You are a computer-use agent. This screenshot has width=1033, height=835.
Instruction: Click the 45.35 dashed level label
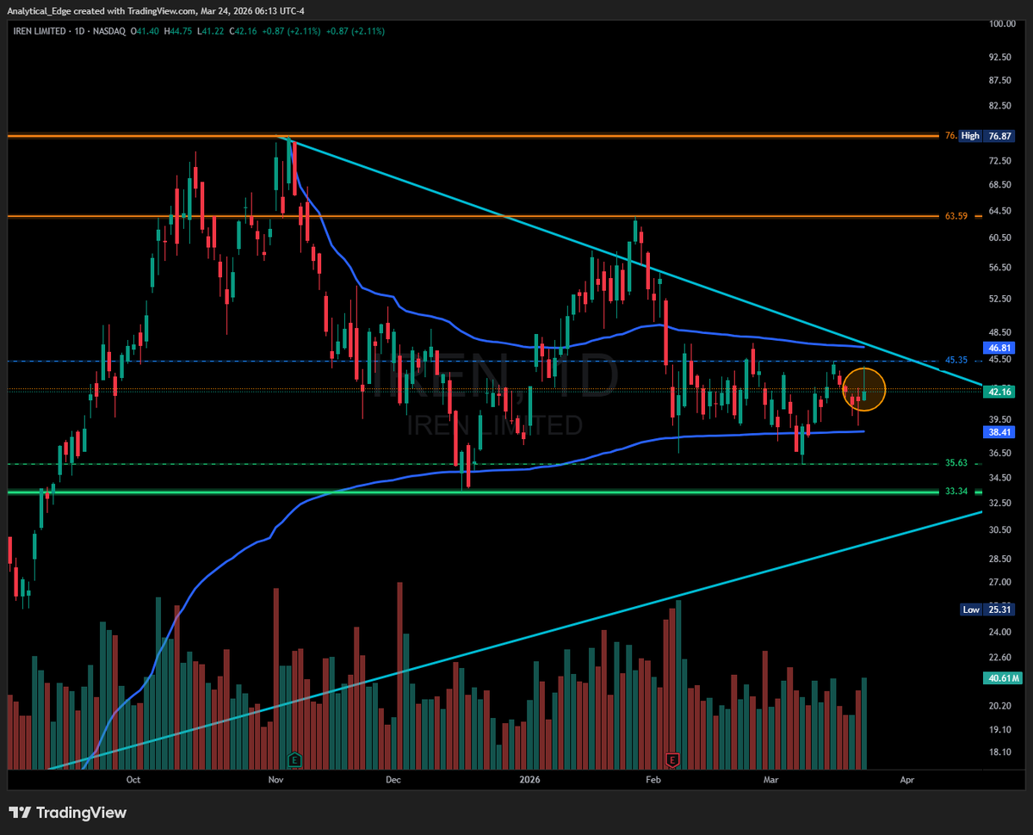(956, 360)
